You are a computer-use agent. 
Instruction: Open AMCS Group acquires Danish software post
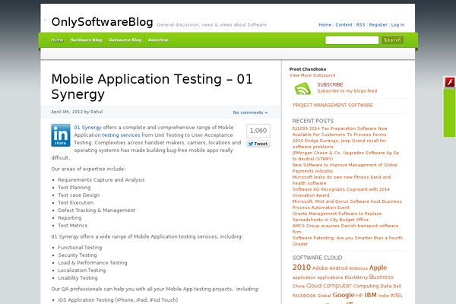coord(345,229)
